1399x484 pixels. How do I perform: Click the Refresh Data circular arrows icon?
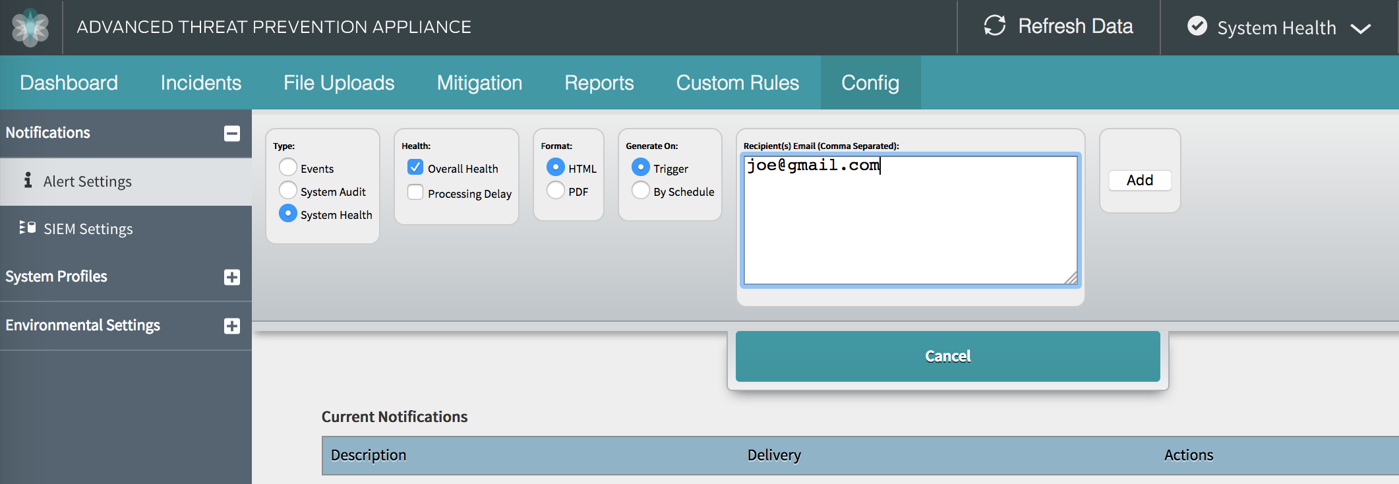point(995,26)
